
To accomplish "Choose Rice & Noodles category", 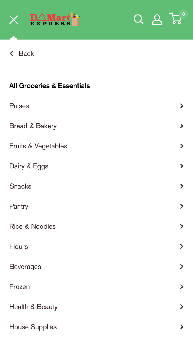I will point(33,226).
